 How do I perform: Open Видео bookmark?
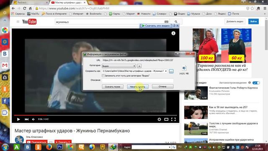click(180, 14)
